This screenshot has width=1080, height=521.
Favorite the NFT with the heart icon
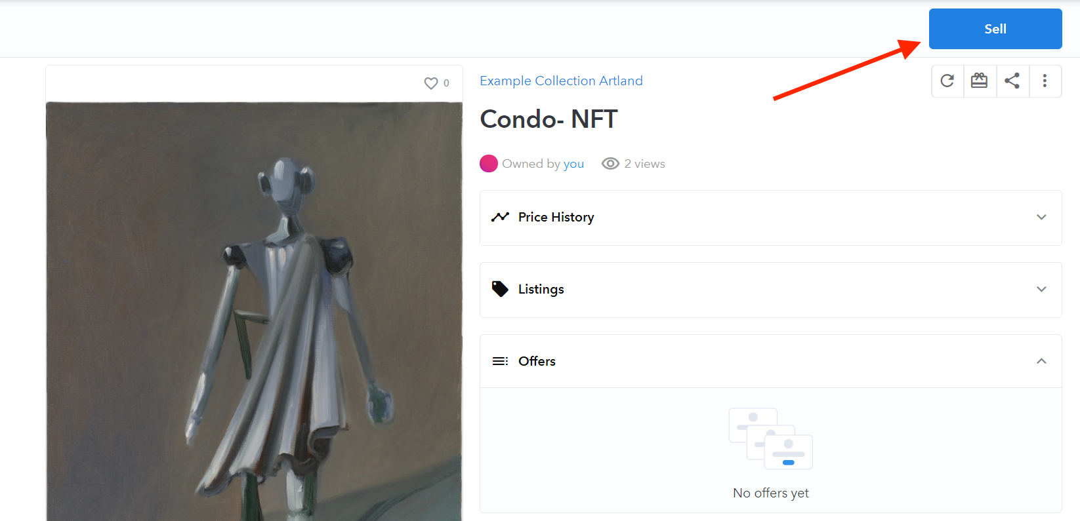[431, 83]
